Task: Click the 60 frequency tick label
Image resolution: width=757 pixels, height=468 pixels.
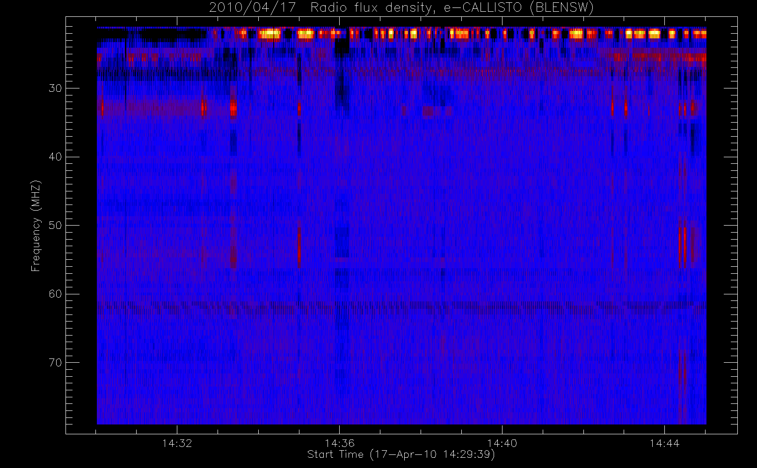Action: click(x=55, y=294)
